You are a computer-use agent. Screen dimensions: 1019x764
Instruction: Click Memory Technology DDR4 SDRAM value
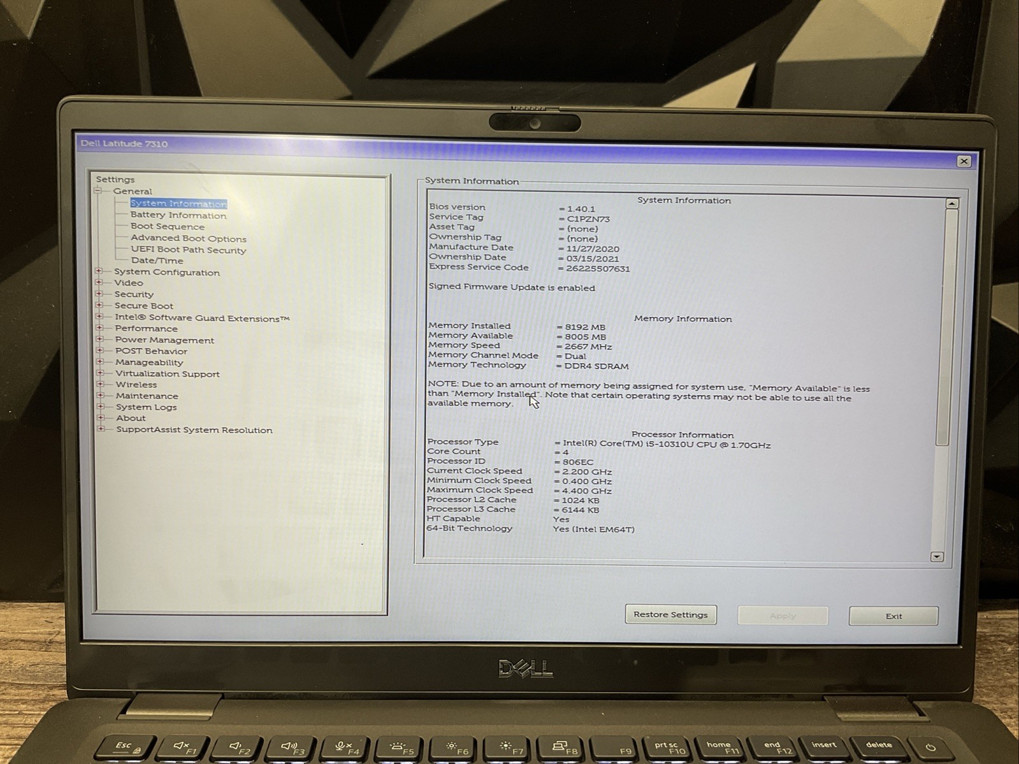click(x=596, y=366)
